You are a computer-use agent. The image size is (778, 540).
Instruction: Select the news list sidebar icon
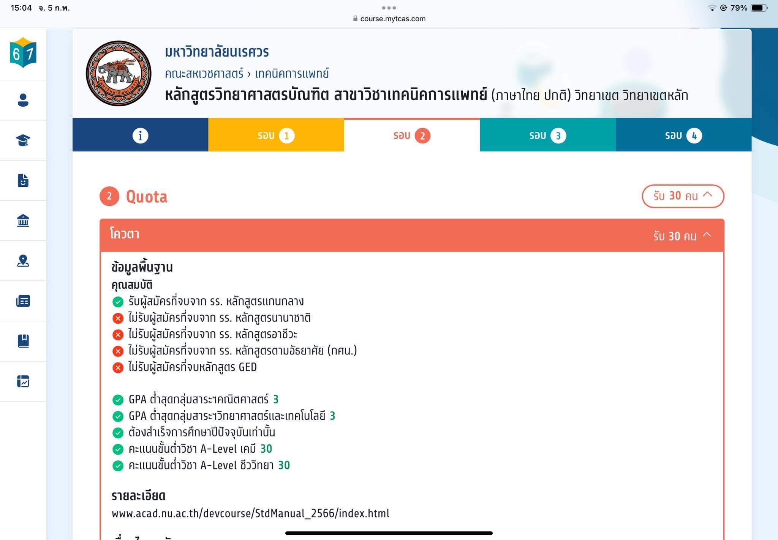click(x=23, y=301)
